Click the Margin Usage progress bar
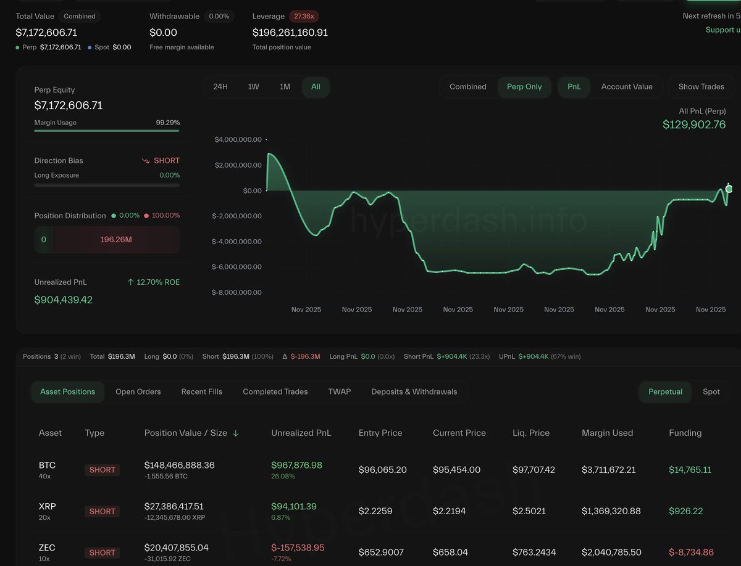The image size is (741, 566). coord(107,131)
